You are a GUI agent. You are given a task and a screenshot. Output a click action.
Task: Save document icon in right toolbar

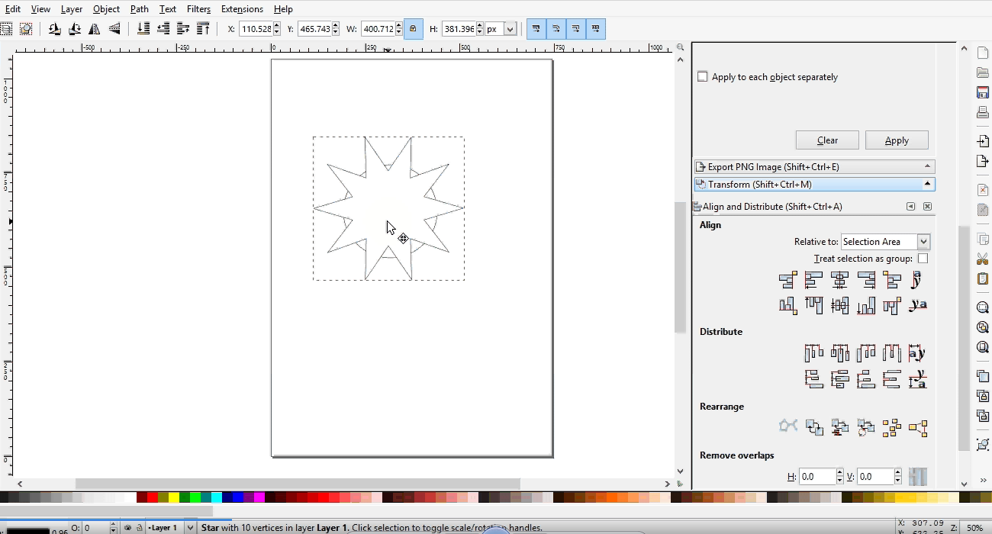pyautogui.click(x=983, y=92)
